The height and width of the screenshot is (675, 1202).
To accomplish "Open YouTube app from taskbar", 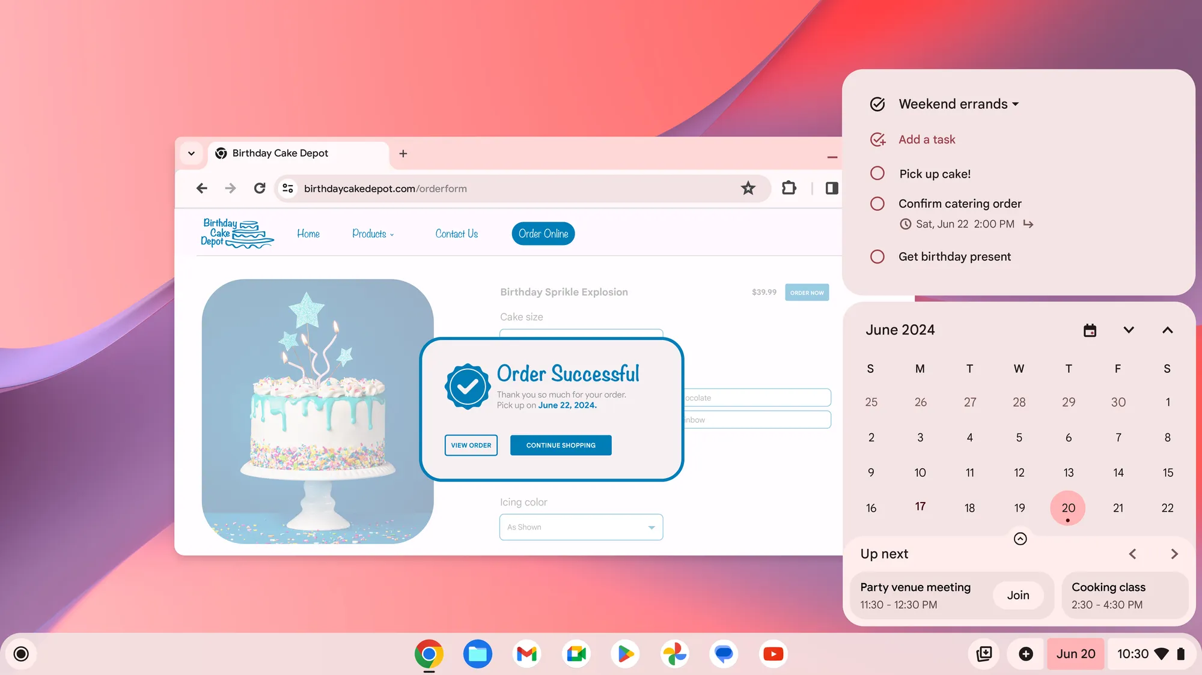I will pos(774,653).
